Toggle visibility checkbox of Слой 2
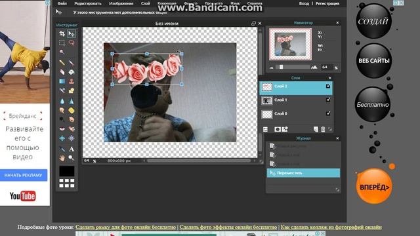420x236 pixels. (328, 86)
